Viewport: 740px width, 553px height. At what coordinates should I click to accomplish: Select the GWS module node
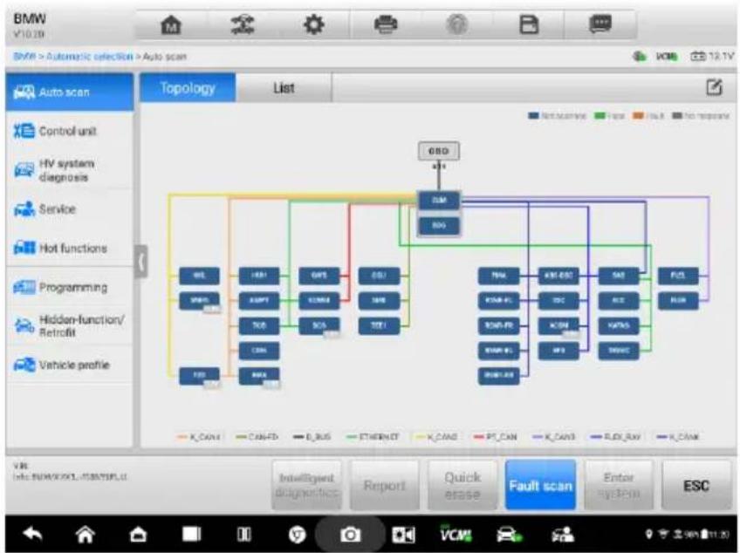[x=319, y=276]
